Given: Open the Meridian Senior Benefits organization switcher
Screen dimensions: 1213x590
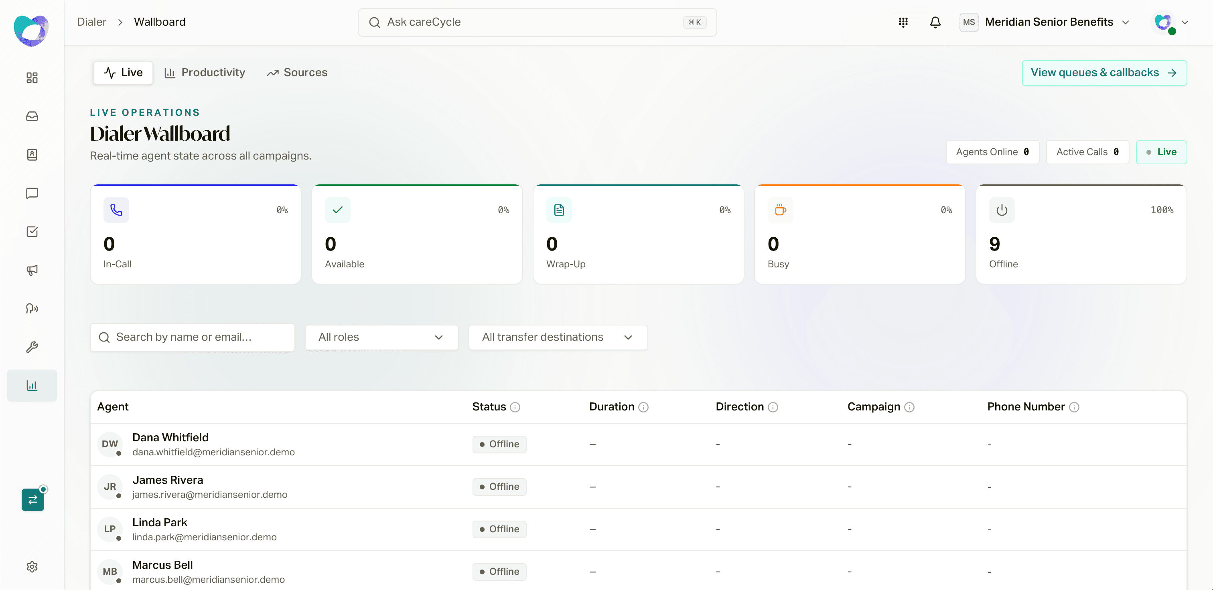Looking at the screenshot, I should (1045, 22).
